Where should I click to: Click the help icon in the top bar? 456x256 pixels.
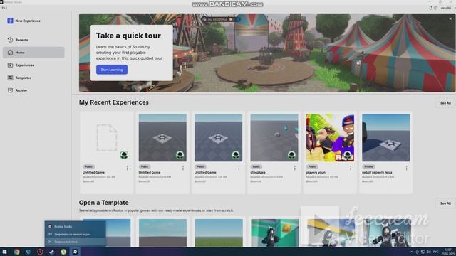pos(435,8)
